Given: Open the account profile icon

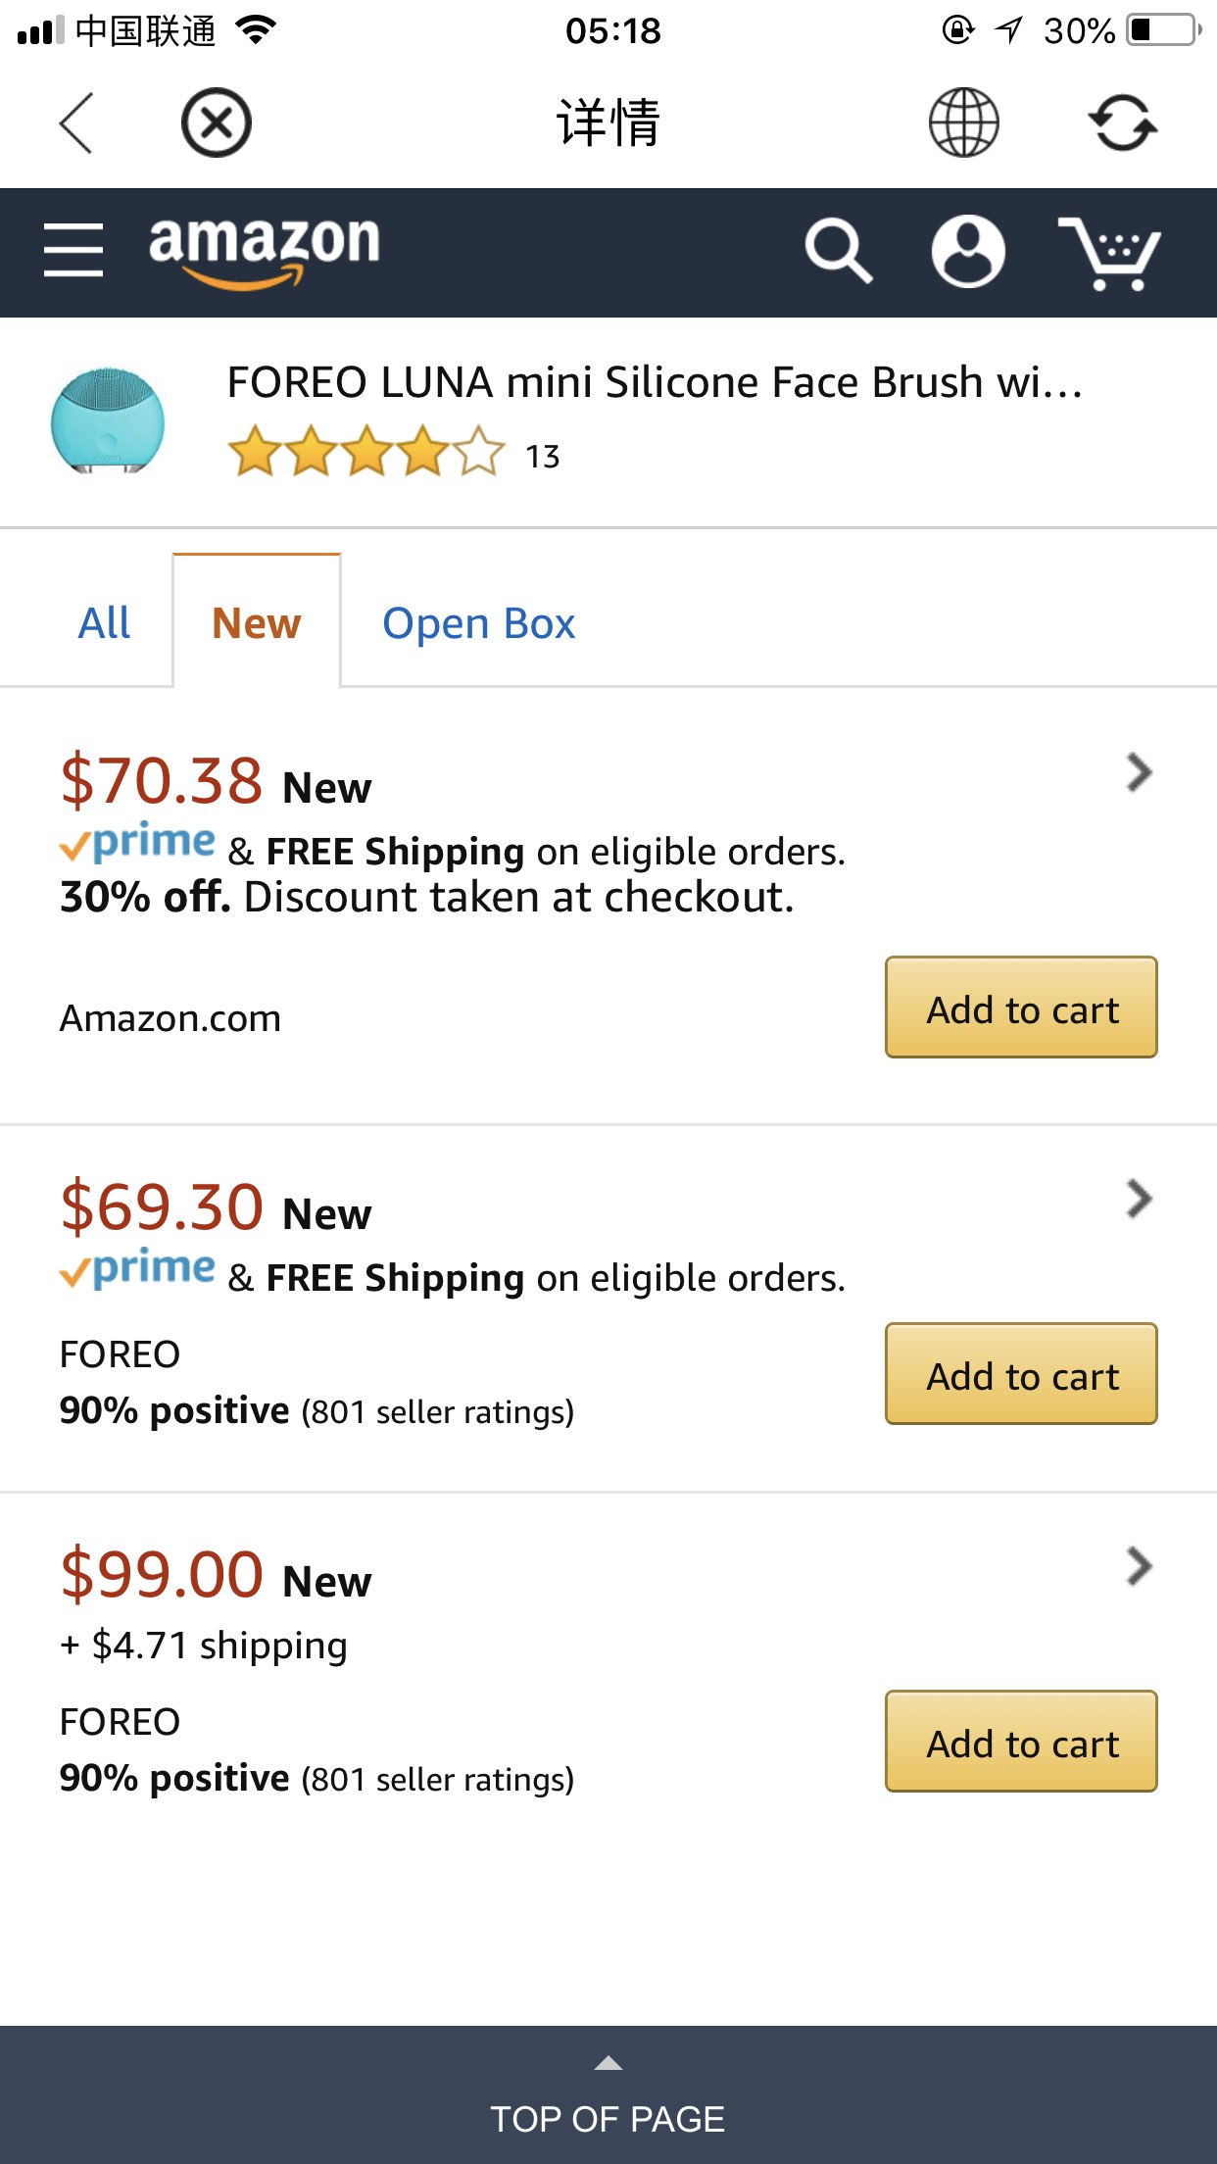Looking at the screenshot, I should click(x=968, y=251).
